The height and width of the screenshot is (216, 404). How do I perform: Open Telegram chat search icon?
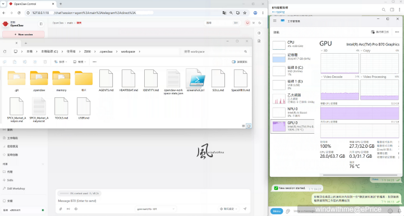384,10
